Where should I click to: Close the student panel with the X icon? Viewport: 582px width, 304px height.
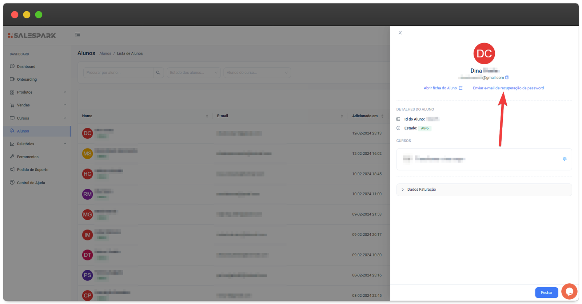(400, 33)
